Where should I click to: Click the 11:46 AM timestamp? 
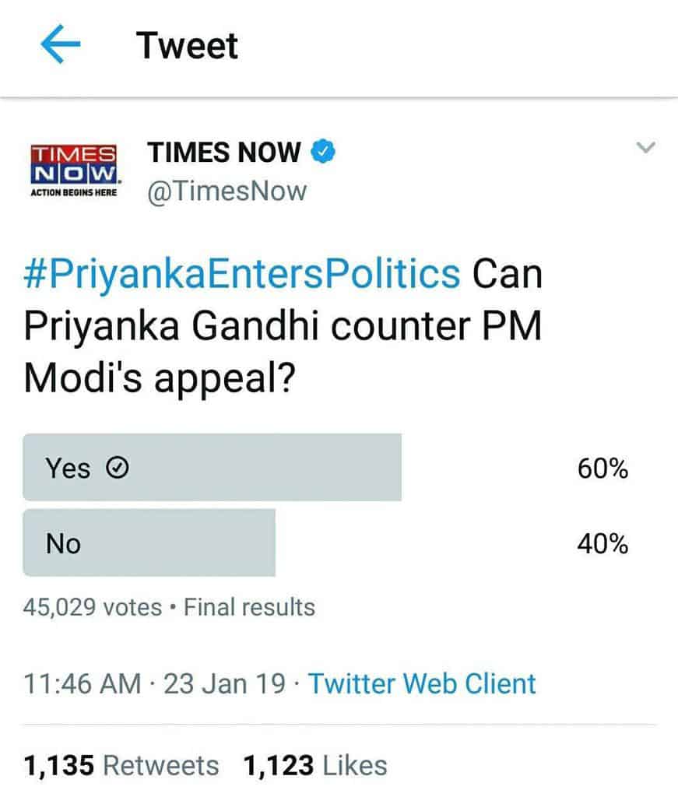82,683
